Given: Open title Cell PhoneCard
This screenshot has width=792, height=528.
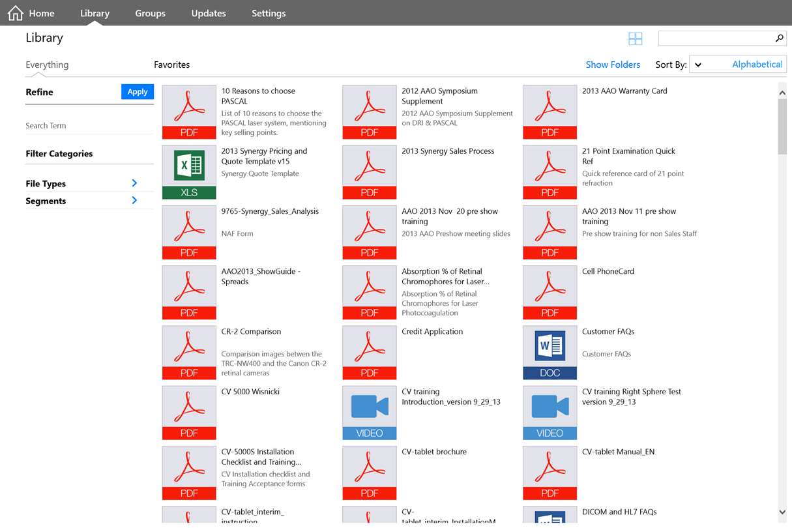Looking at the screenshot, I should [608, 272].
